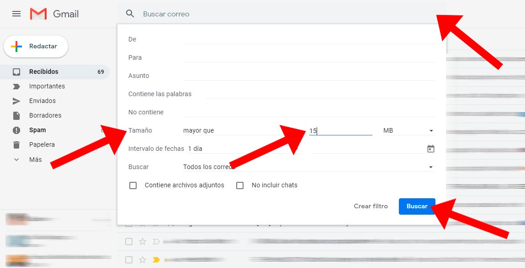
Task: Open the date picker calendar icon
Action: click(430, 149)
